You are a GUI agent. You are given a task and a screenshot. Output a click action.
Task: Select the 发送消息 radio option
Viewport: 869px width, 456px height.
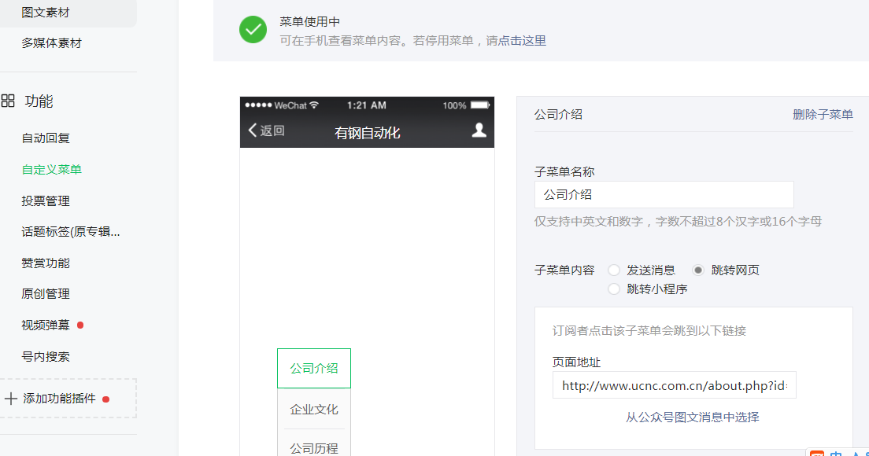(614, 270)
